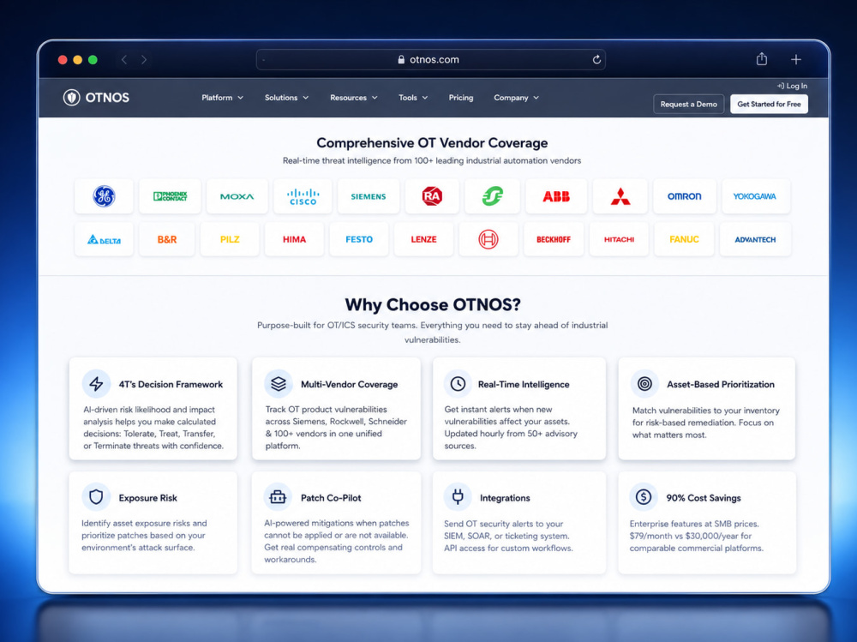Click Get Started for Free button
The image size is (857, 642).
769,104
